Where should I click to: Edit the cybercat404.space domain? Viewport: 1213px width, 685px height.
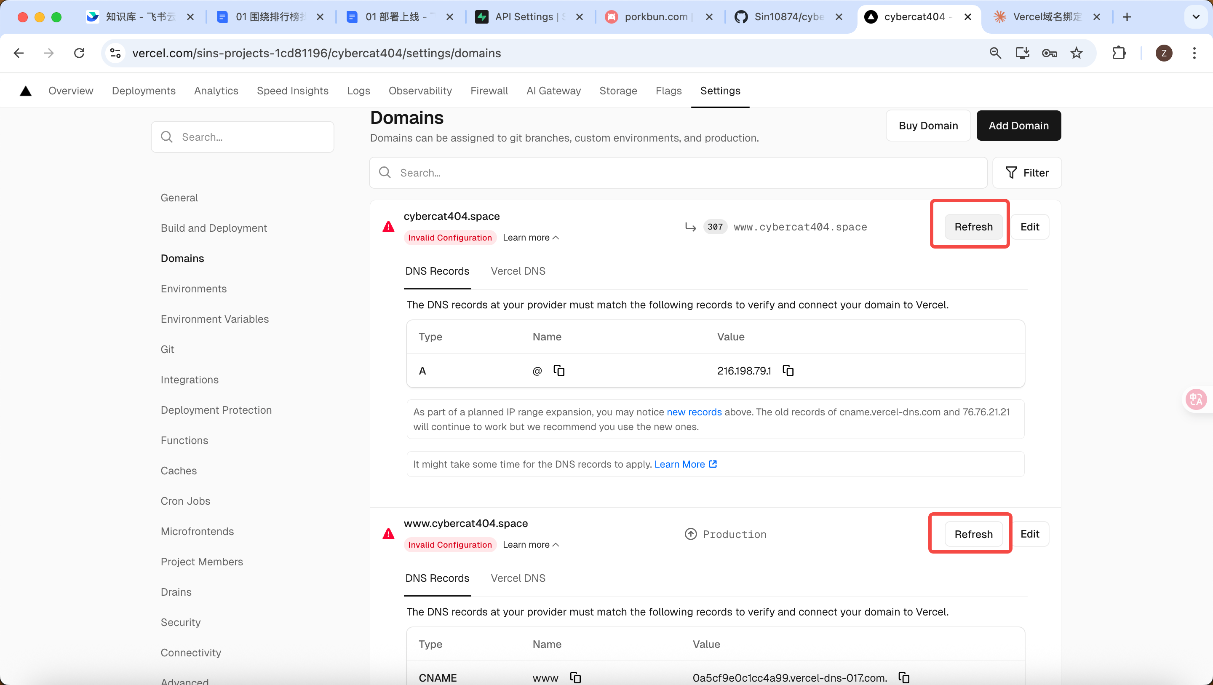click(1030, 227)
